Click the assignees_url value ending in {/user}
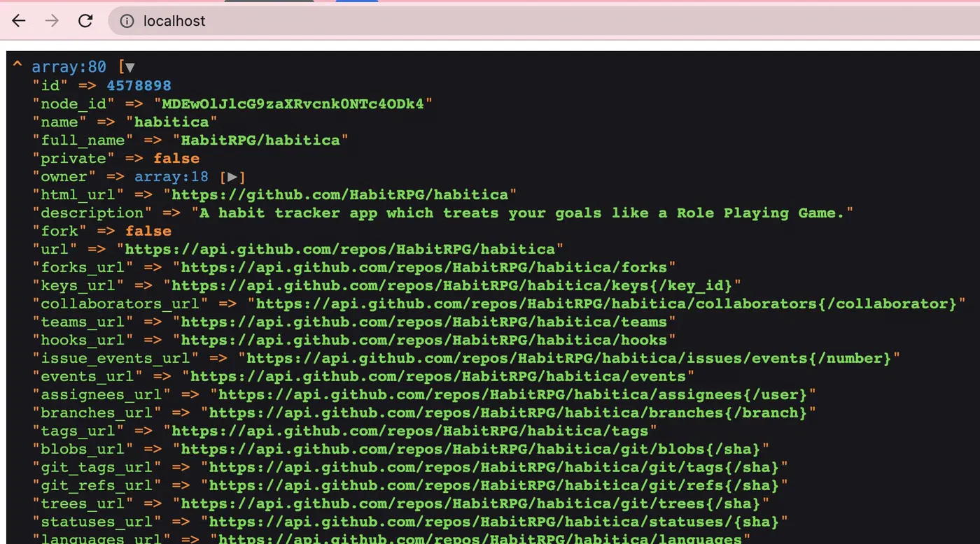Image resolution: width=980 pixels, height=544 pixels. (512, 395)
